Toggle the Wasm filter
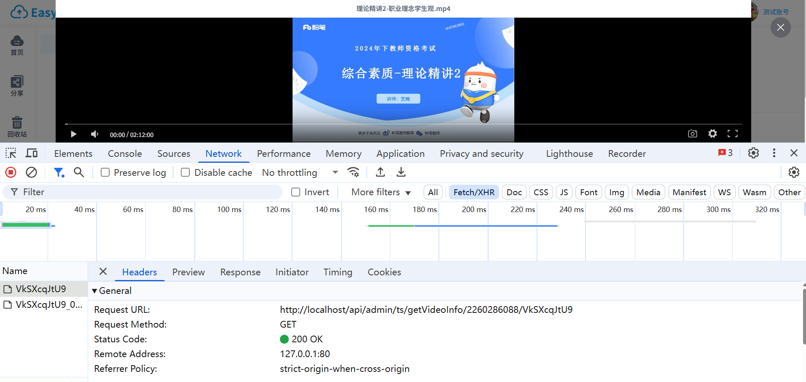The image size is (806, 382). (x=755, y=192)
